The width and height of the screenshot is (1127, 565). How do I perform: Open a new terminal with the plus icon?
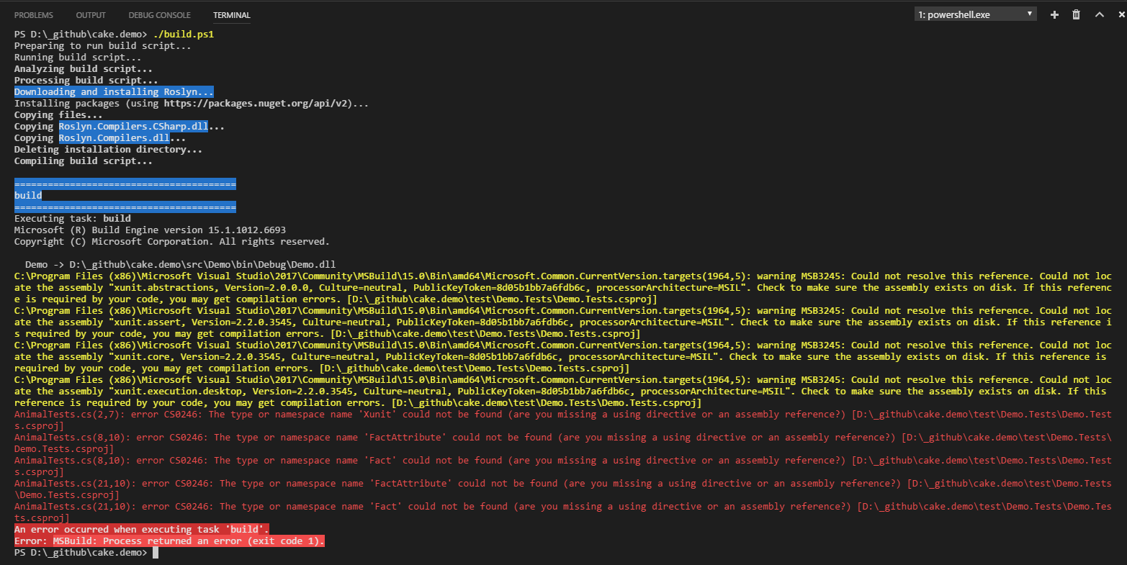[x=1054, y=14]
